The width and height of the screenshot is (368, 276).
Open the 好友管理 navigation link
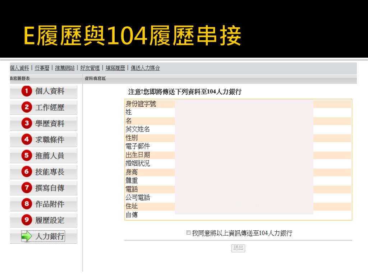(90, 68)
